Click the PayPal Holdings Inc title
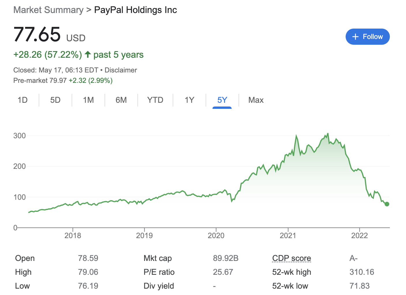Viewport: 406px width, 295px height. pyautogui.click(x=135, y=10)
